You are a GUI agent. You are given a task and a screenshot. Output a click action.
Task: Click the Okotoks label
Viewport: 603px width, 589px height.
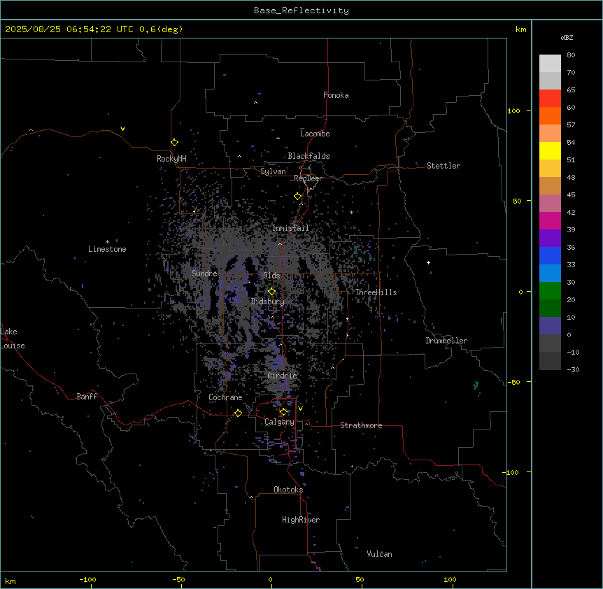click(x=288, y=490)
